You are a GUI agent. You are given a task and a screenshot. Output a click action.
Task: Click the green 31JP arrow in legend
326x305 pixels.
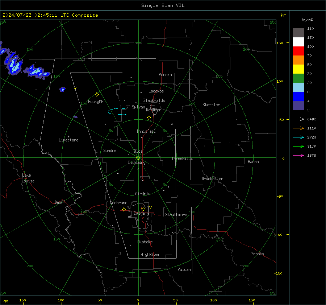point(298,146)
